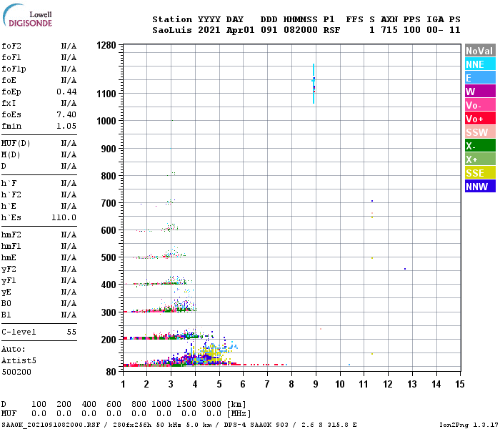Click the Artist5 auto-scaling label
Viewport: 500px width, 429px height.
click(19, 360)
